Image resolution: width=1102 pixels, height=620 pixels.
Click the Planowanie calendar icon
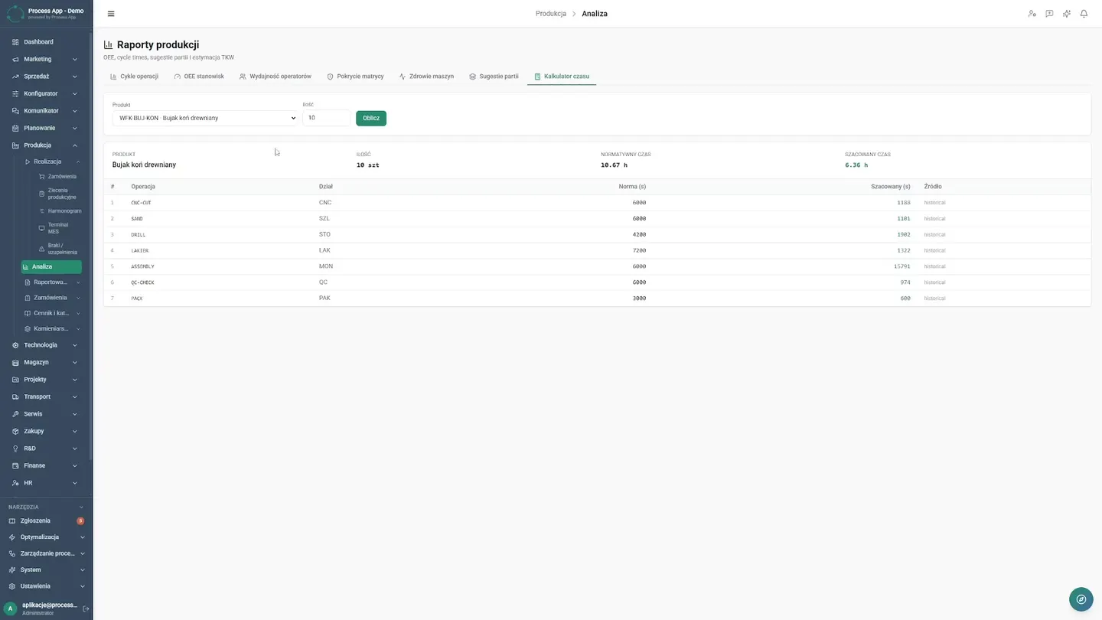point(15,128)
